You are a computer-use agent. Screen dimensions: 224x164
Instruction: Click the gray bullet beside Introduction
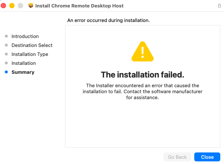click(x=6, y=37)
